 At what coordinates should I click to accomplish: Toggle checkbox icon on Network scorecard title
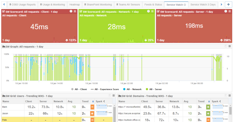pyautogui.click(x=81, y=12)
